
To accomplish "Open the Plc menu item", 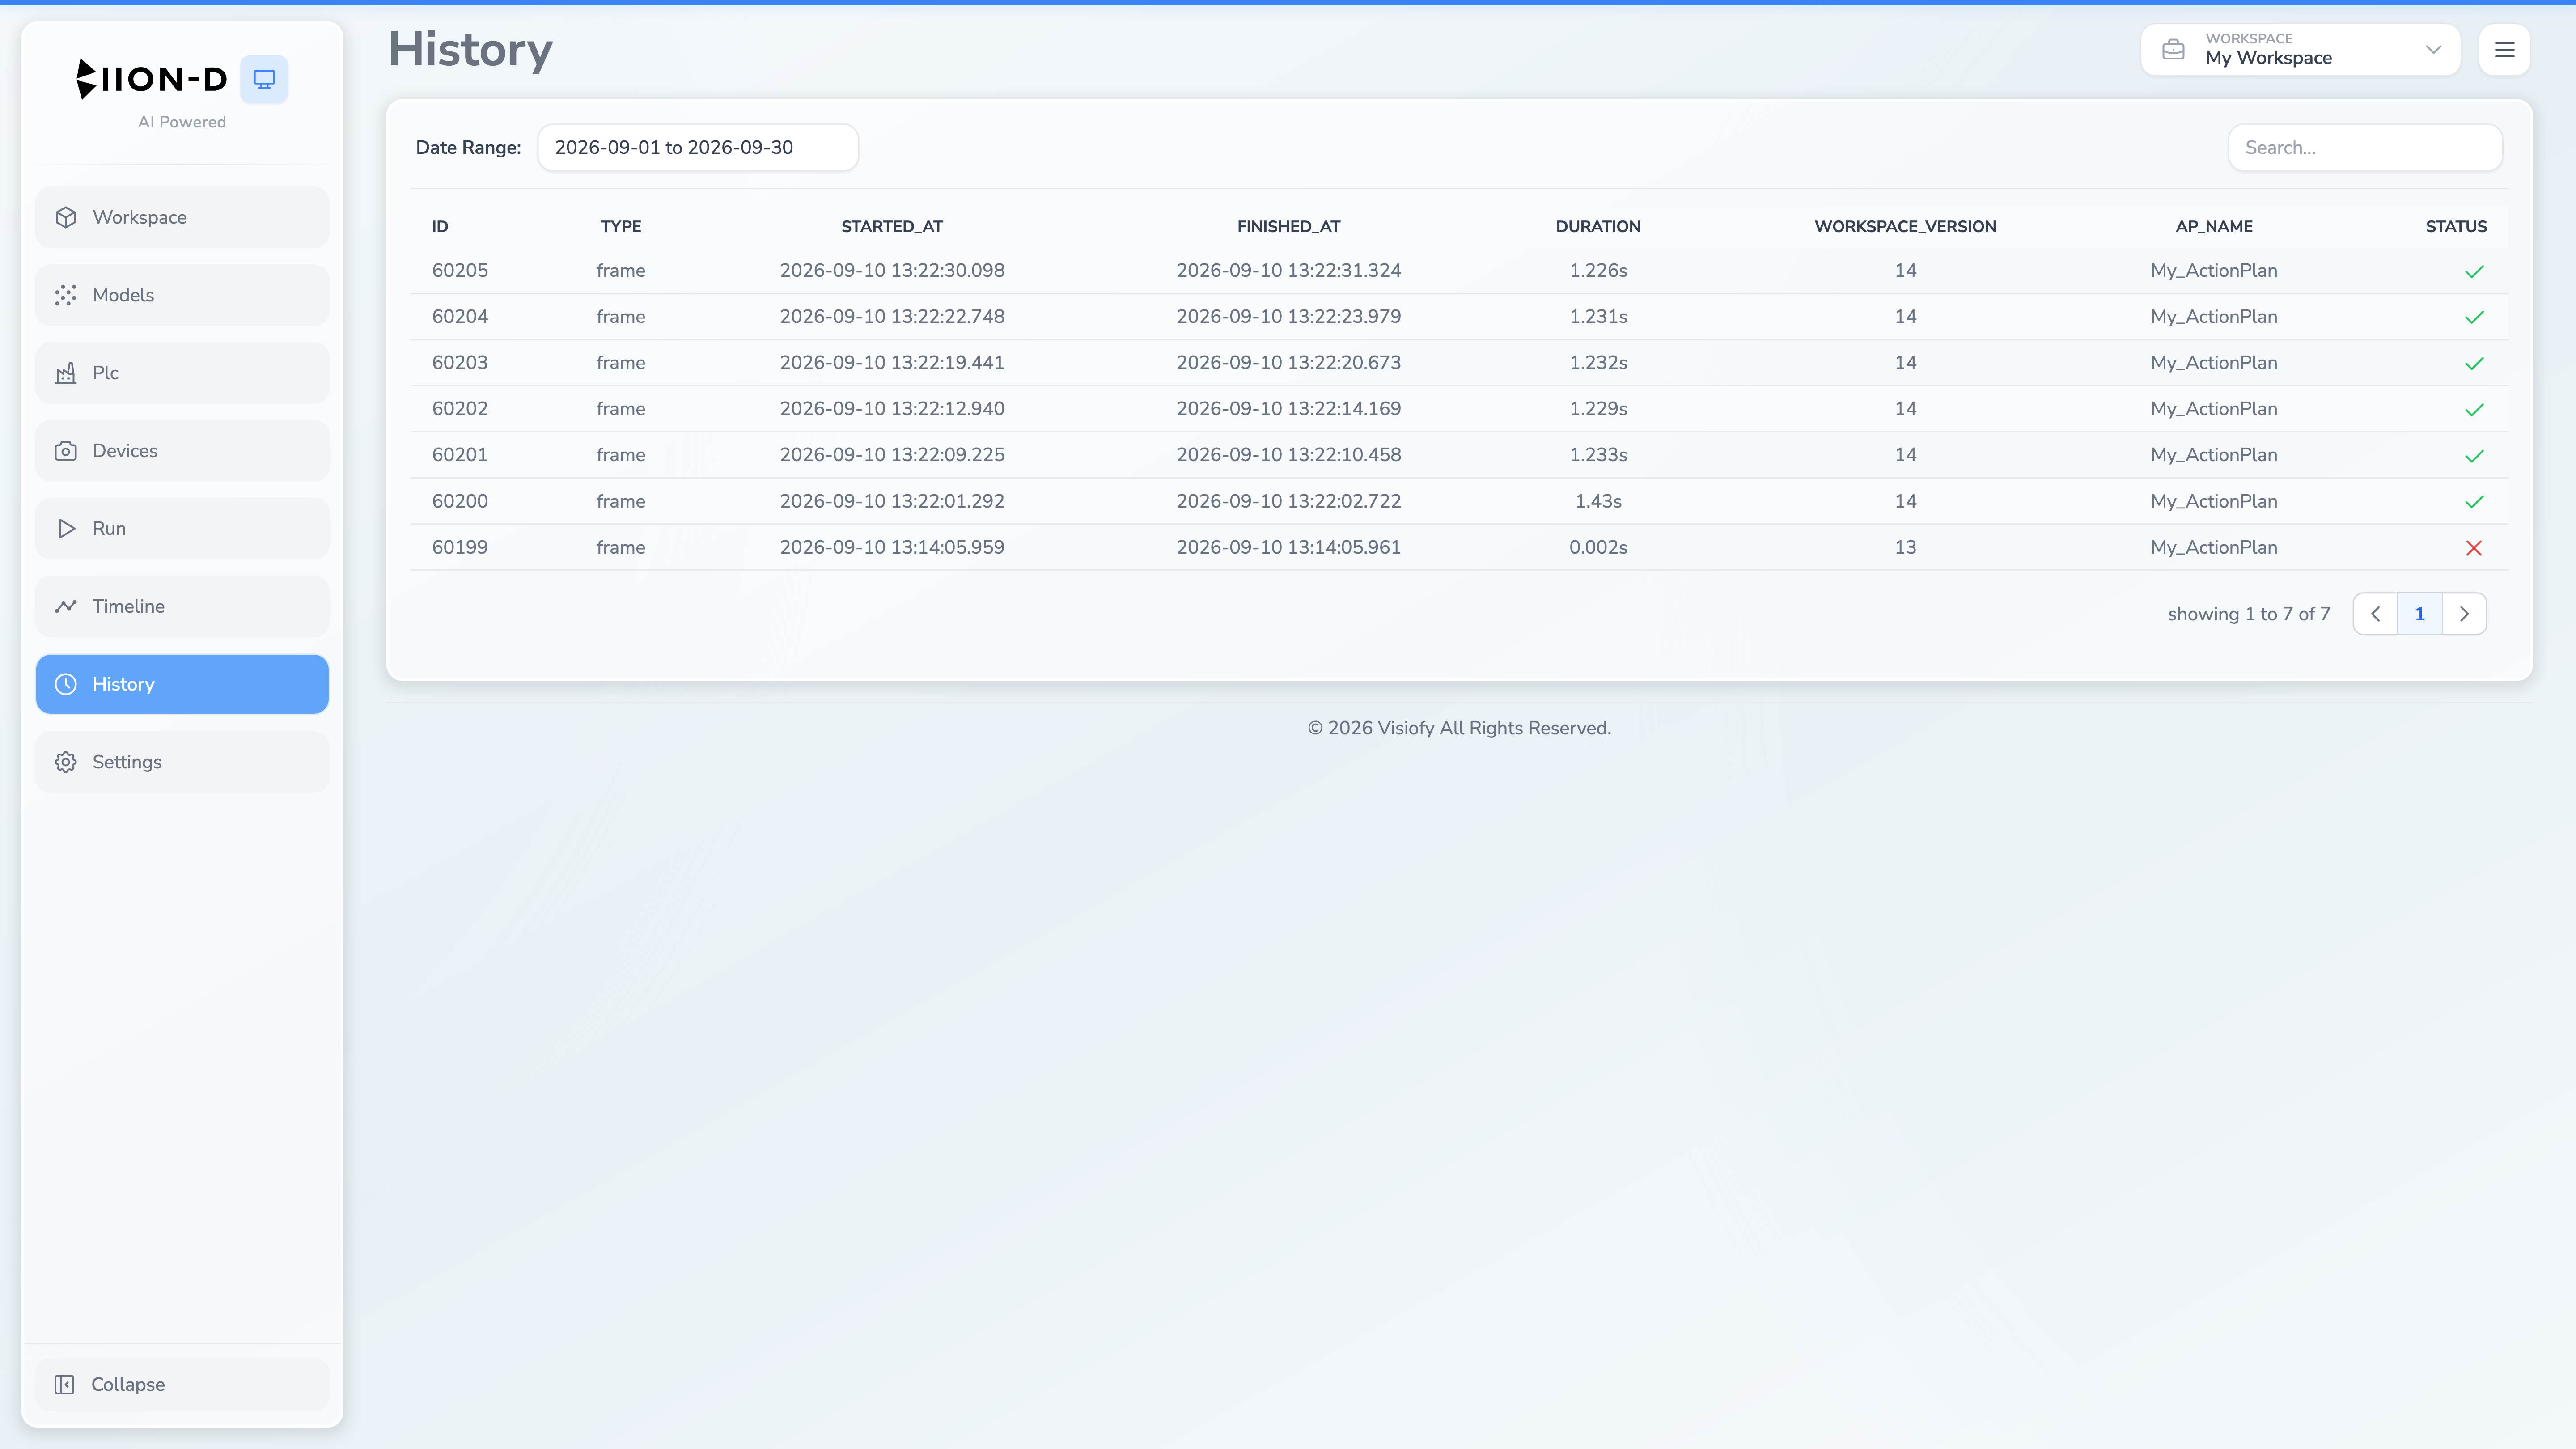I will (182, 373).
